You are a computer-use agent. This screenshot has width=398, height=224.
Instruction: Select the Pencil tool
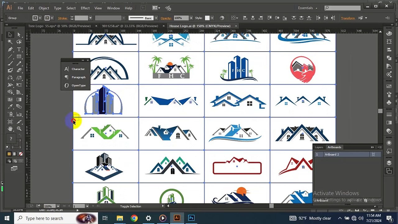[x=19, y=63]
